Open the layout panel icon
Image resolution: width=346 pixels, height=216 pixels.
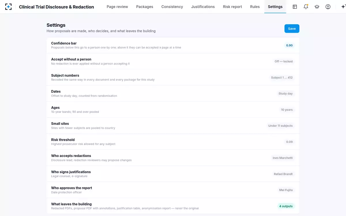point(295,7)
